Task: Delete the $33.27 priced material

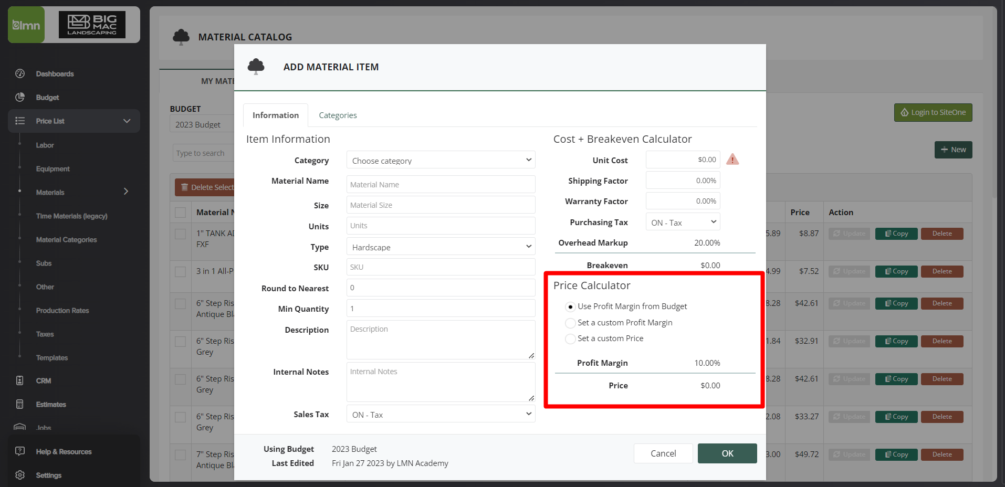Action: point(942,417)
